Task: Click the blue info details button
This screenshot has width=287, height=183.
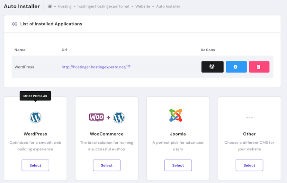Action: click(236, 67)
